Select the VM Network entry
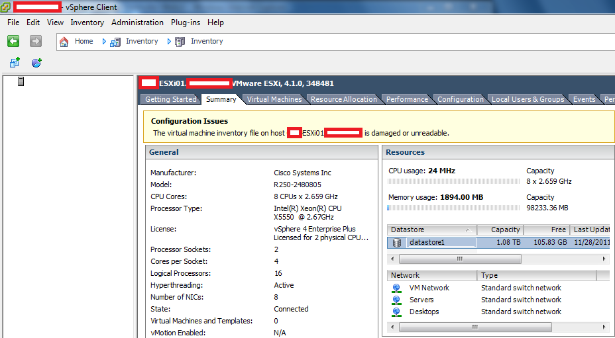Image resolution: width=615 pixels, height=338 pixels. [429, 288]
